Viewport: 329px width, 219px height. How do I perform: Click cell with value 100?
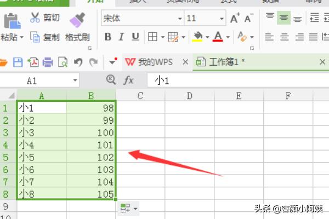pyautogui.click(x=91, y=132)
